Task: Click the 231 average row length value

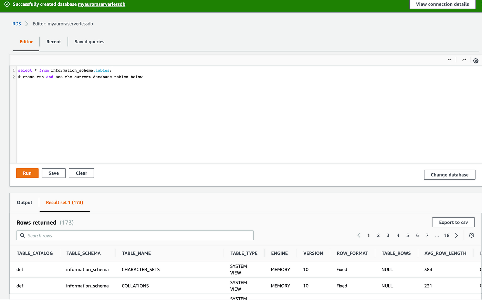Action: click(x=428, y=286)
